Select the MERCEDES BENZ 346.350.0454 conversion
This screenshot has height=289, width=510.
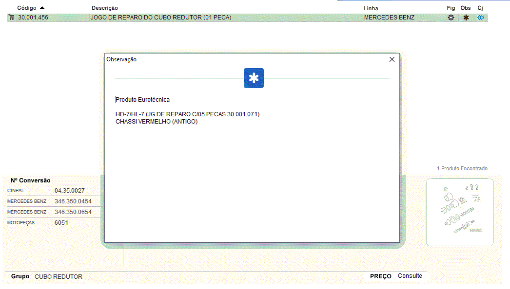pyautogui.click(x=54, y=201)
